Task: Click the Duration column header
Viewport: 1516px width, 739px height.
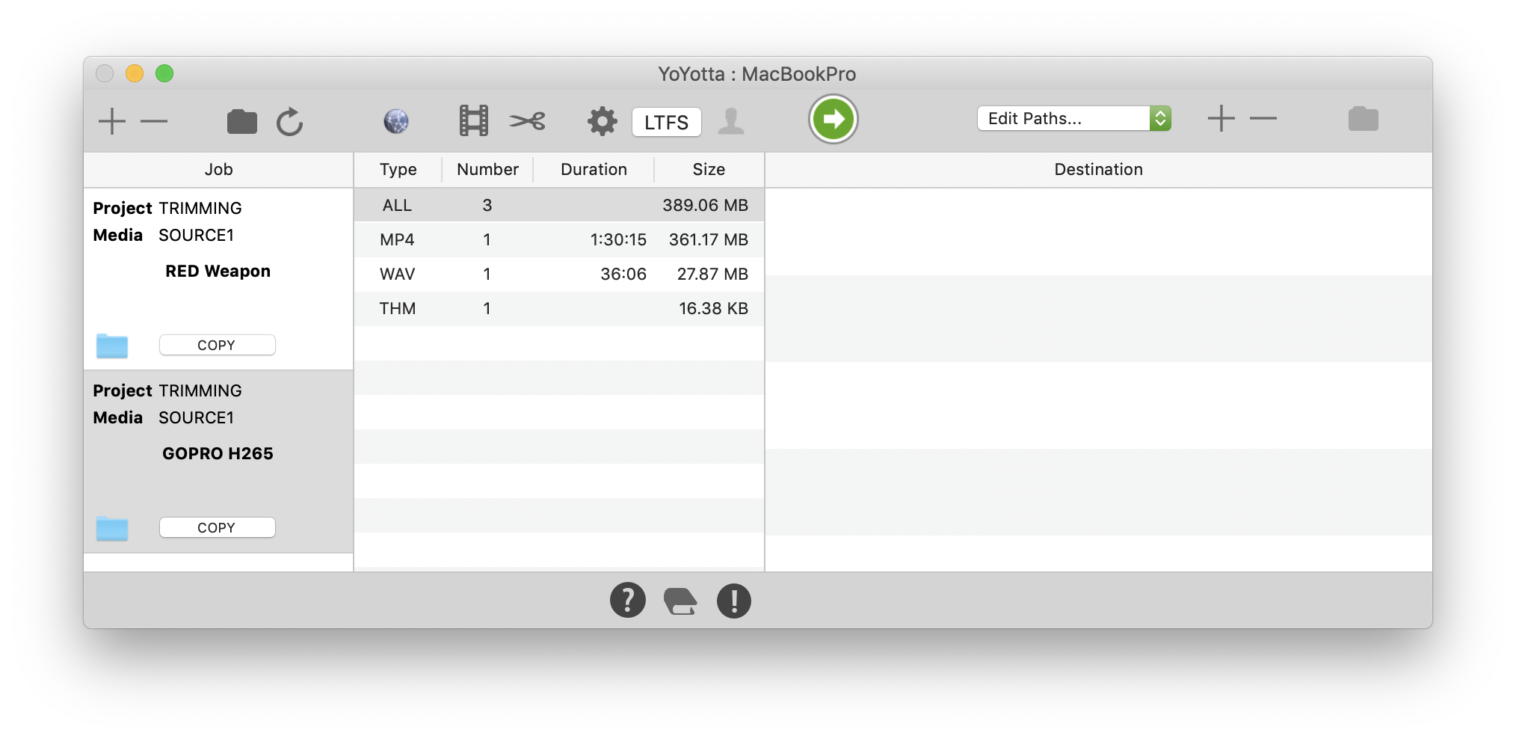Action: click(594, 170)
